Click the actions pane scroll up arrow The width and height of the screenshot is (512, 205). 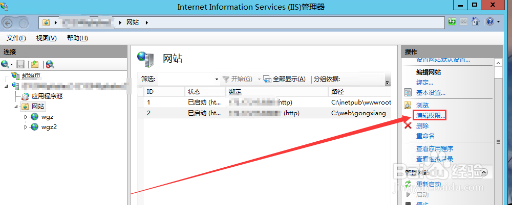(x=498, y=63)
